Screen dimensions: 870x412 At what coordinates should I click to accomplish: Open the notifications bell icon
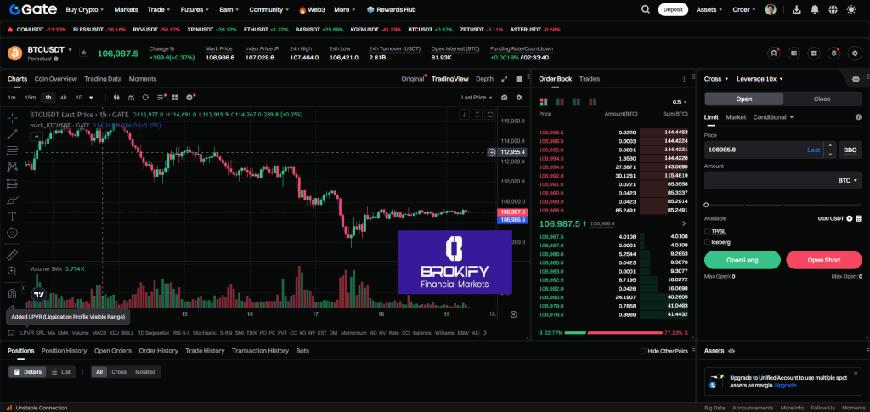[x=813, y=9]
